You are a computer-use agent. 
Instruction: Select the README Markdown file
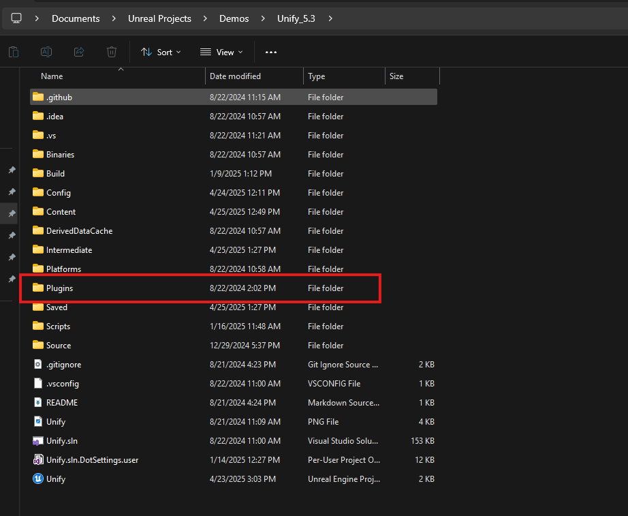pyautogui.click(x=234, y=403)
